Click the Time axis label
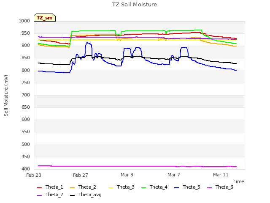This screenshot has height=203, width=270. point(239,181)
